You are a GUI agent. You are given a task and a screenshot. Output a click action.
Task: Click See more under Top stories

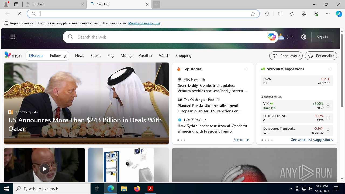pyautogui.click(x=241, y=140)
